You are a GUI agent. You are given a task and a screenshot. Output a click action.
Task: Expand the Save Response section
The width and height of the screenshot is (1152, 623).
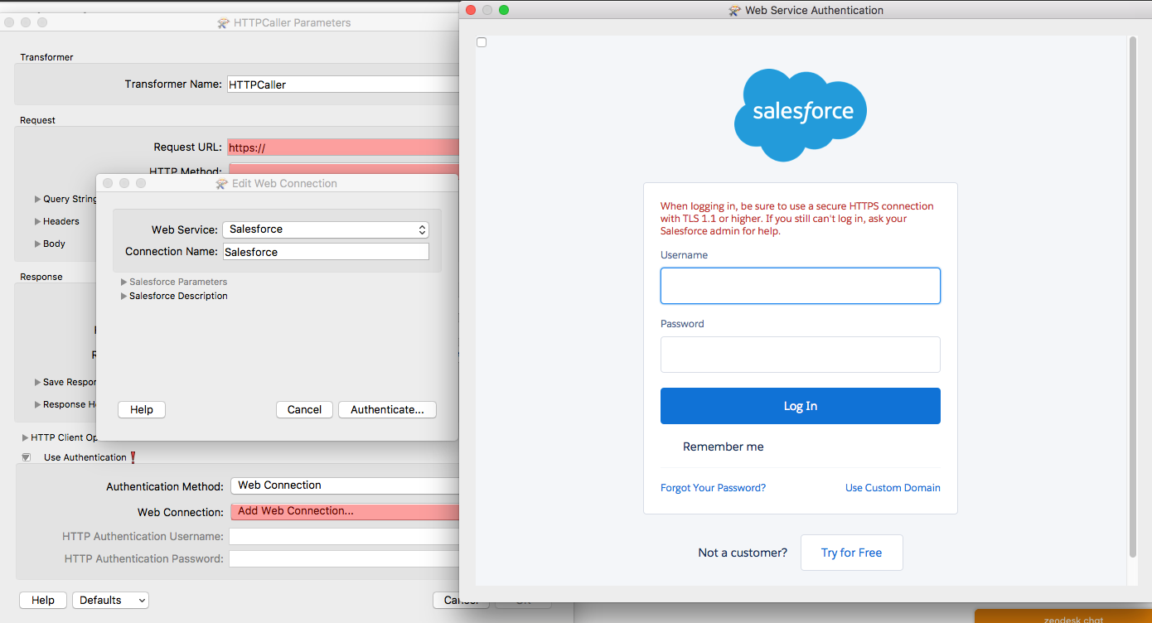pos(38,382)
